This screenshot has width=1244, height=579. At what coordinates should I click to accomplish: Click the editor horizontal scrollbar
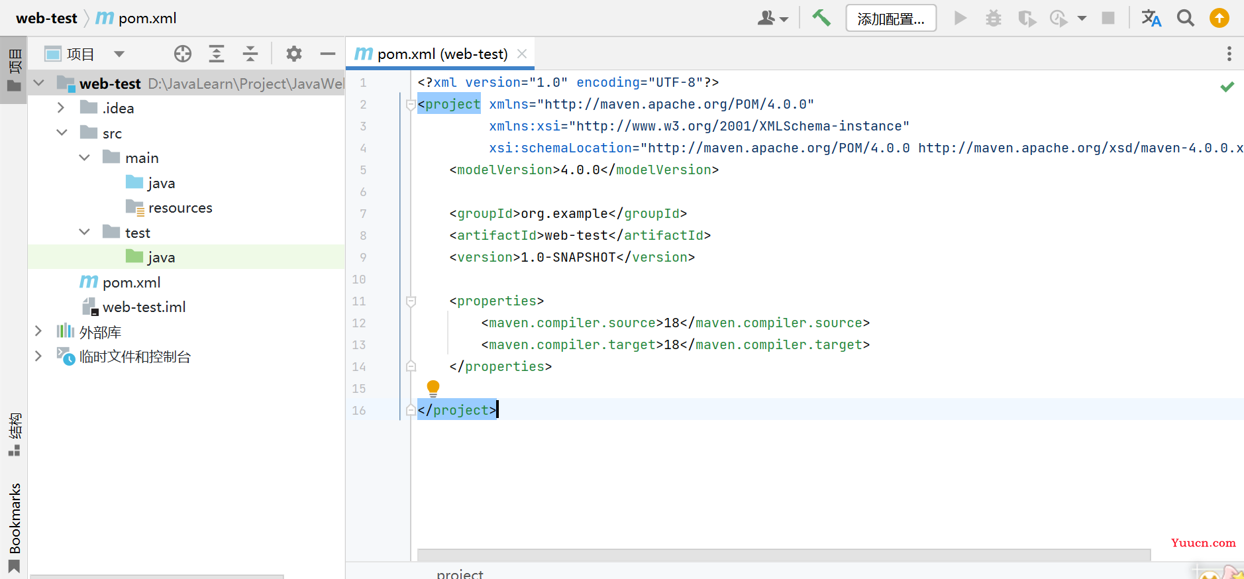[784, 554]
